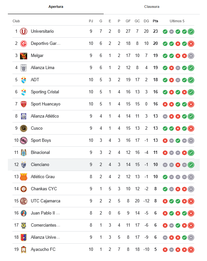Screen dimensions: 207x261
Task: Click the UTC Cajamarca crest icon
Action: [x=24, y=201]
